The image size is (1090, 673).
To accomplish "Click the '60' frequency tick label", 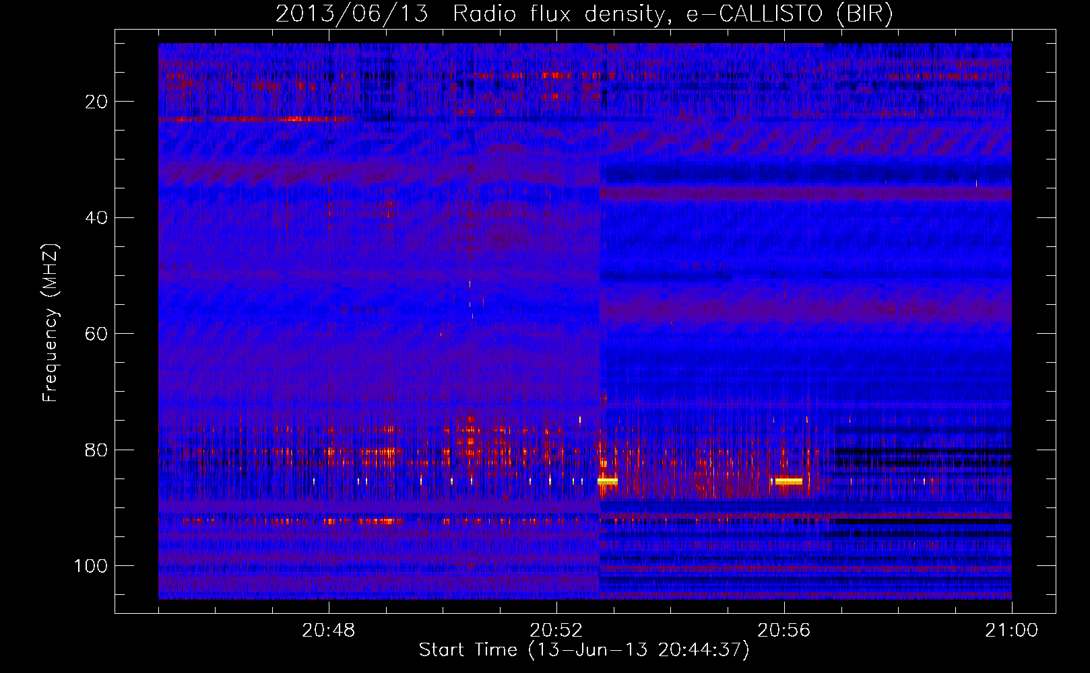I will (x=97, y=334).
